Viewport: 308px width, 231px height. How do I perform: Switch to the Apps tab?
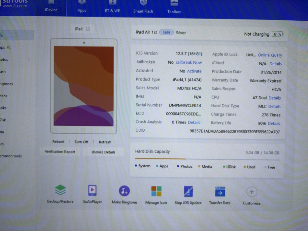(x=82, y=7)
